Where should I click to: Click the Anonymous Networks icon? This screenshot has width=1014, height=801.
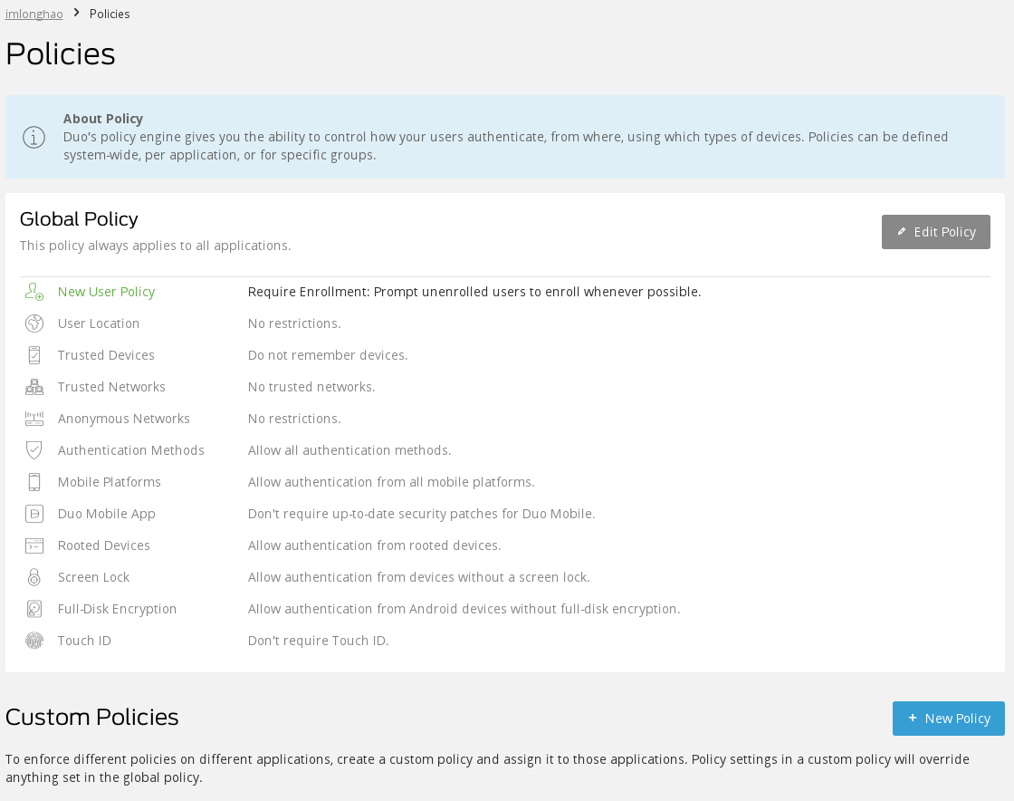(34, 419)
